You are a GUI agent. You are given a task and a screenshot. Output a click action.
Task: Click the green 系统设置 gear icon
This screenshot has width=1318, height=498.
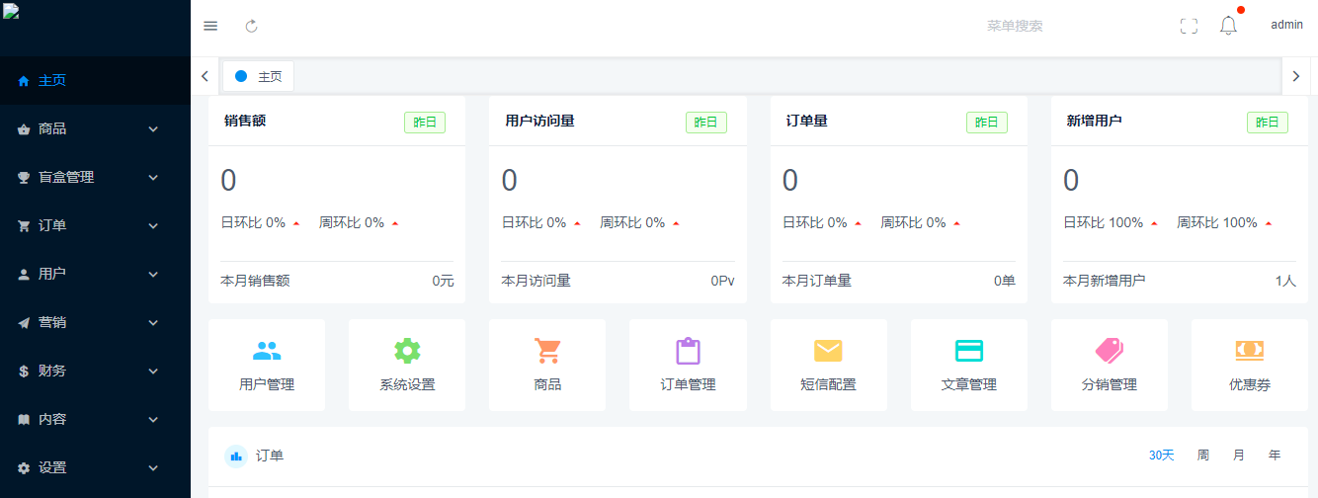[407, 352]
